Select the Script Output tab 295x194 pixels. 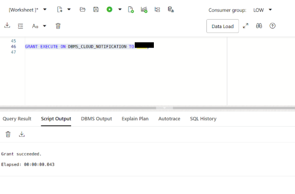pos(56,119)
